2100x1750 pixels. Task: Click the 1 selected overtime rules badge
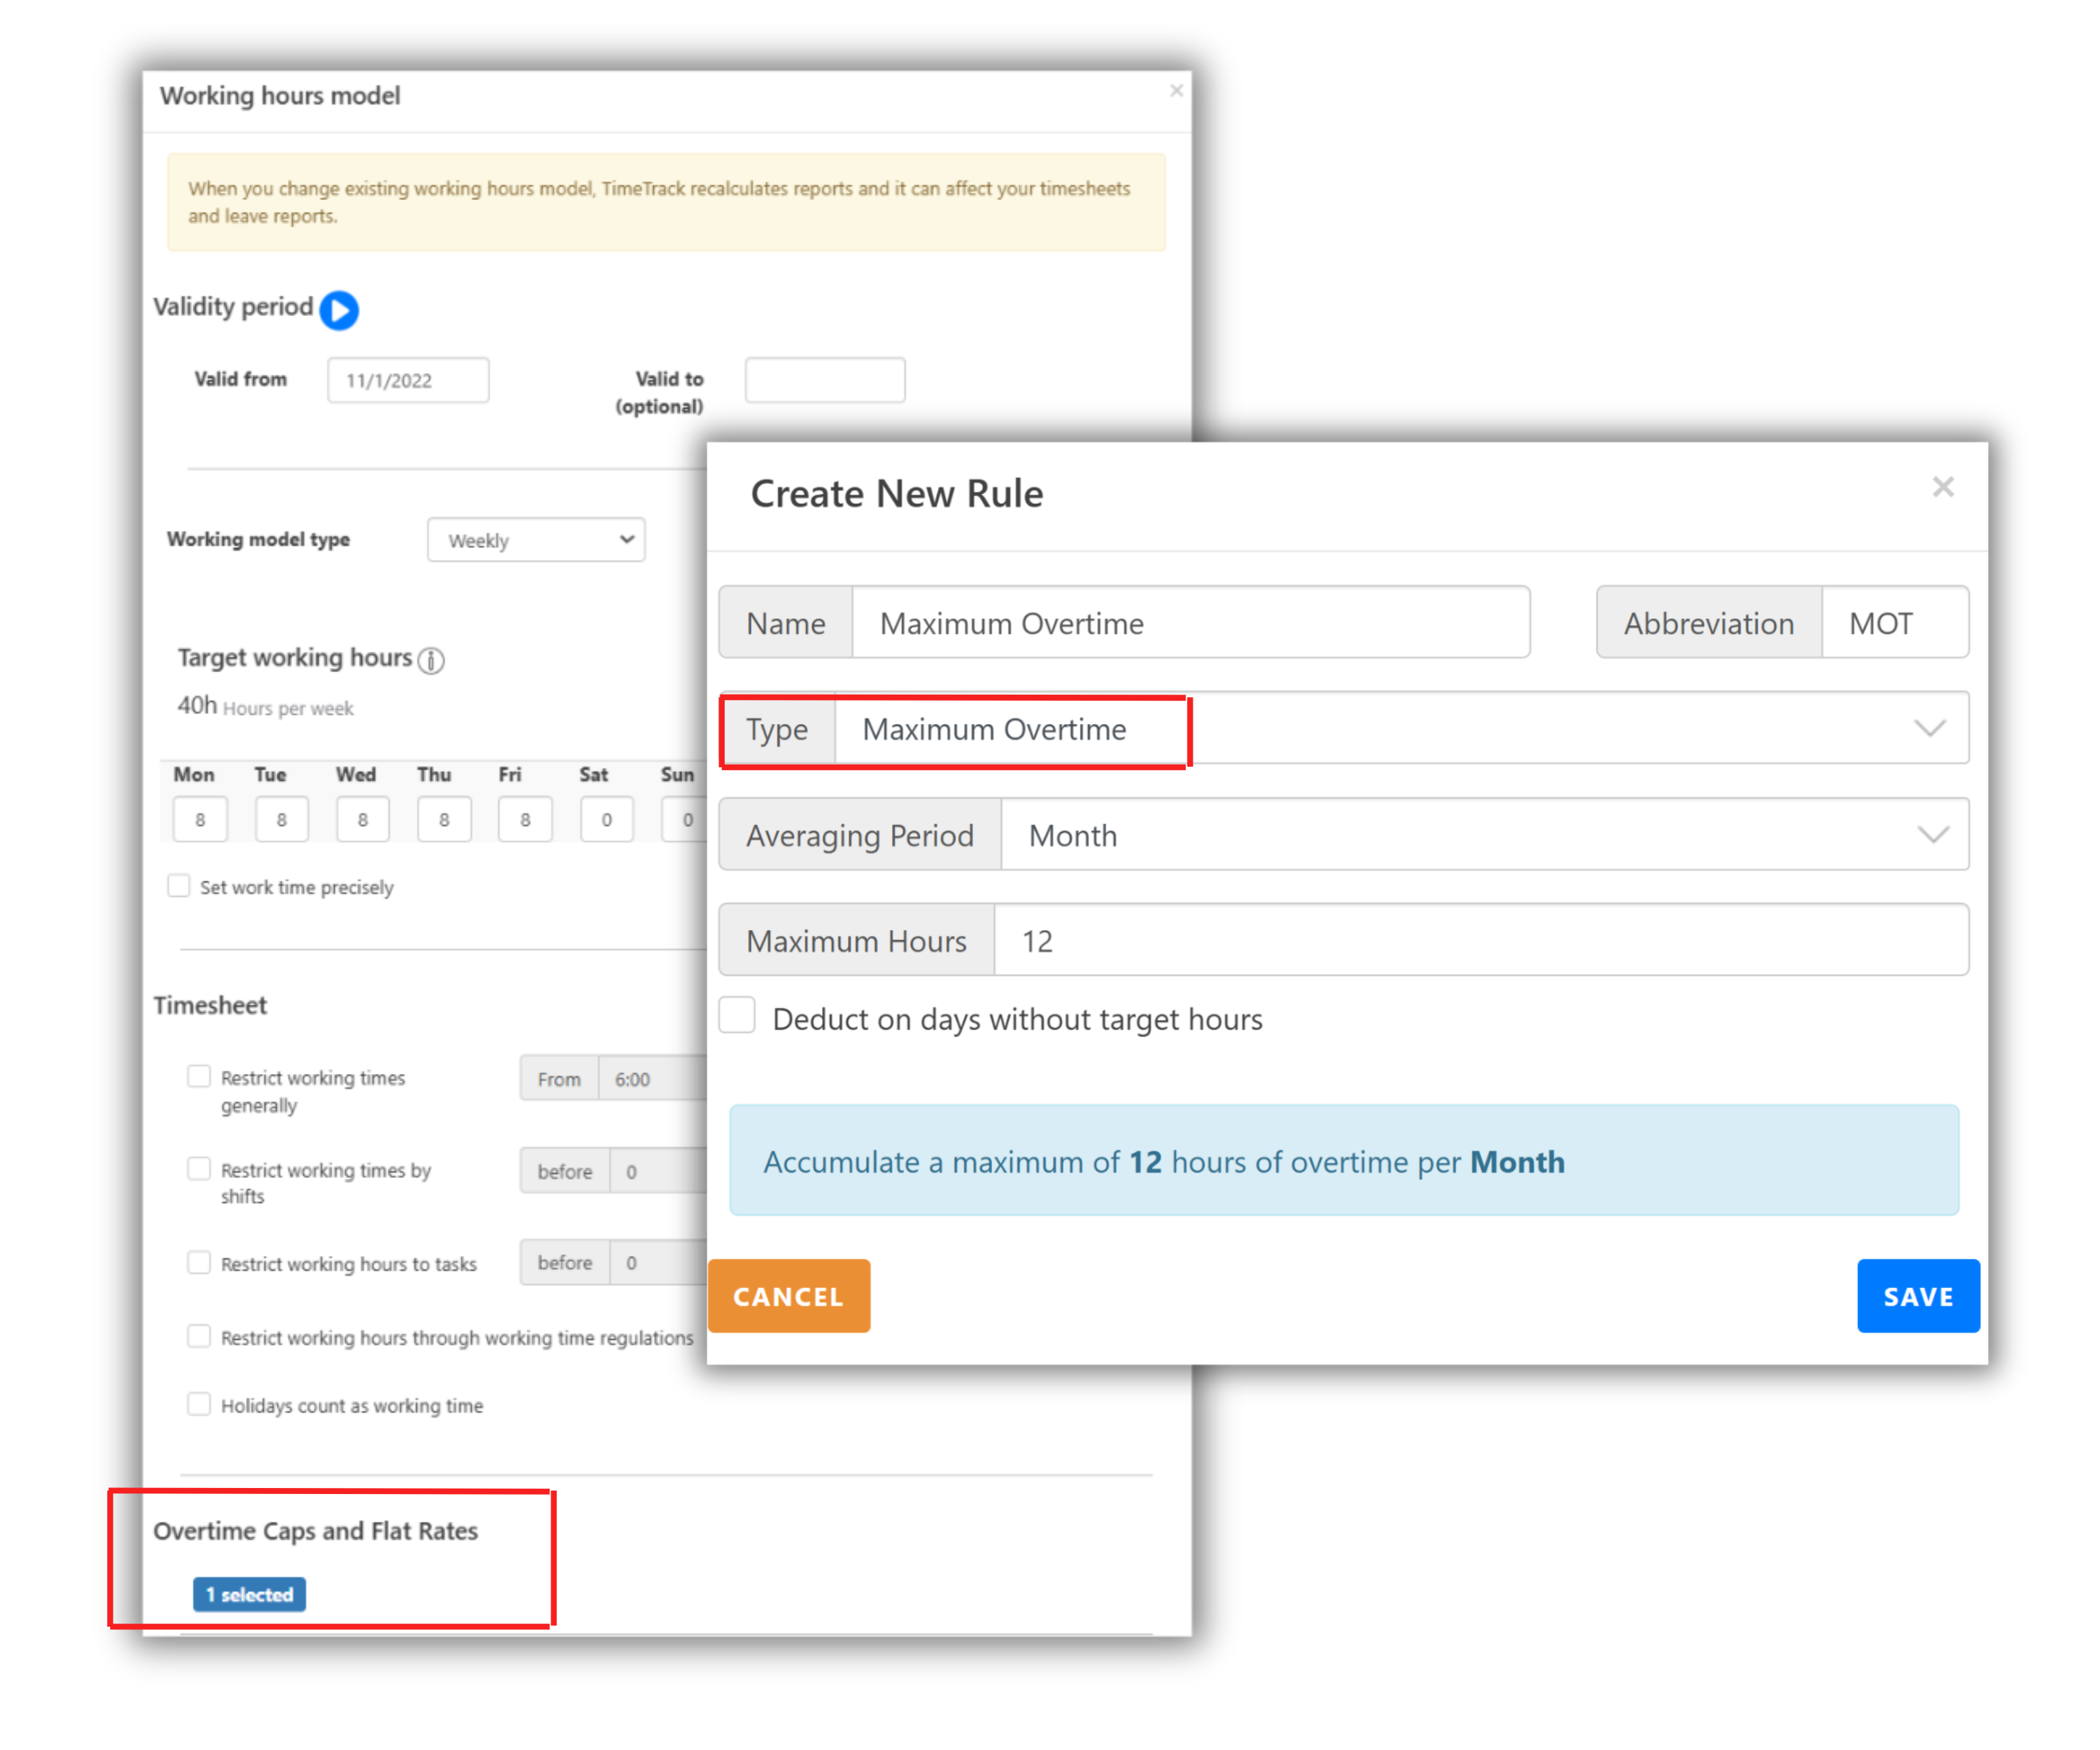click(249, 1594)
